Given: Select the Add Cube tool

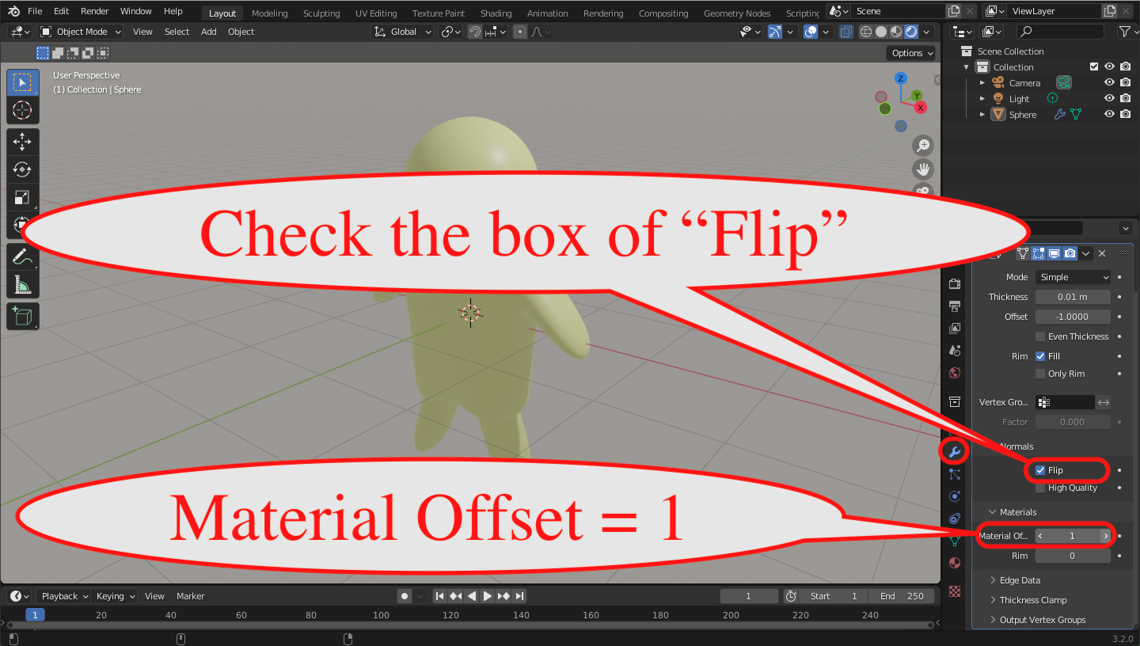Looking at the screenshot, I should point(22,317).
